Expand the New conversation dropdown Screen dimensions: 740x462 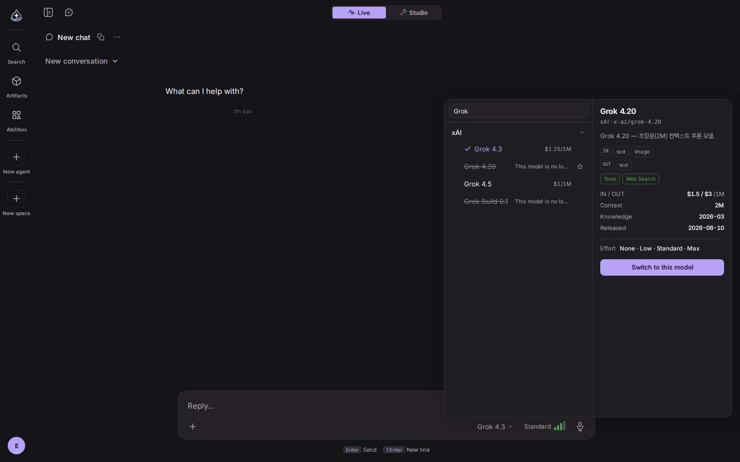point(82,61)
